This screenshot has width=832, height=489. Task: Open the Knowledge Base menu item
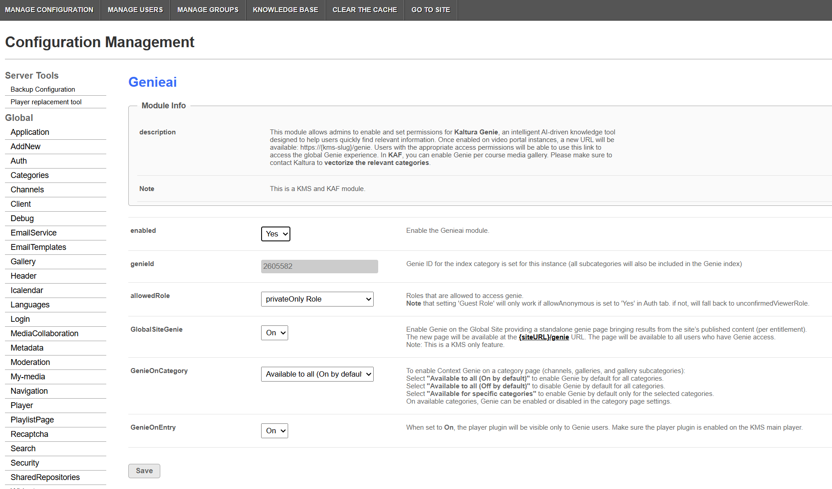click(285, 10)
